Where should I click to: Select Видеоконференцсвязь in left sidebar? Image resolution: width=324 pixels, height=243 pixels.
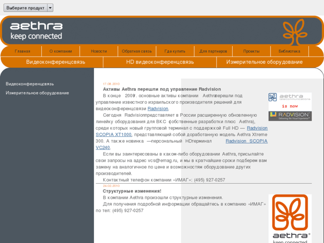[x=30, y=84]
